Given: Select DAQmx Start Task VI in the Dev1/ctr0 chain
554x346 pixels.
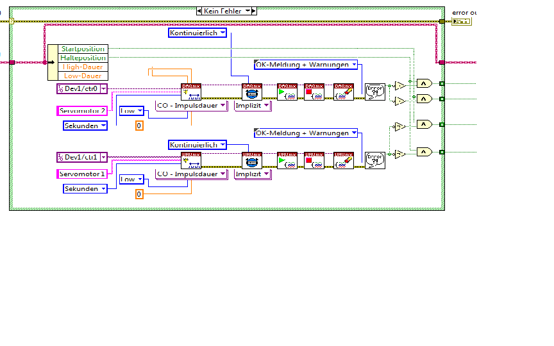Looking at the screenshot, I should point(287,92).
